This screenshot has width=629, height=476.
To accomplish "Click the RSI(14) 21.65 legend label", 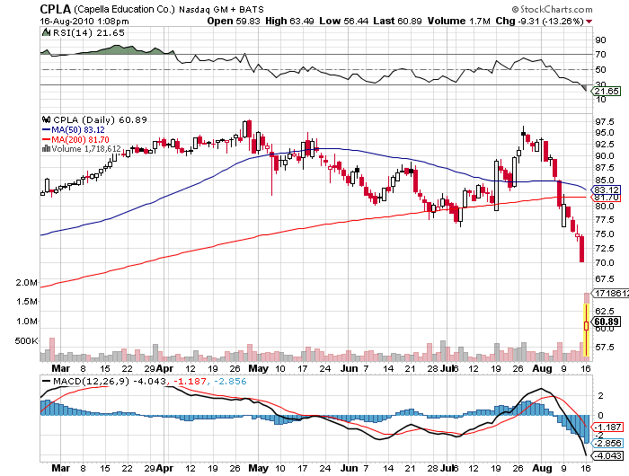I will click(89, 33).
